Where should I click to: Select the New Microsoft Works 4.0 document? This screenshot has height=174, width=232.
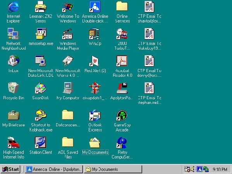pyautogui.click(x=68, y=61)
